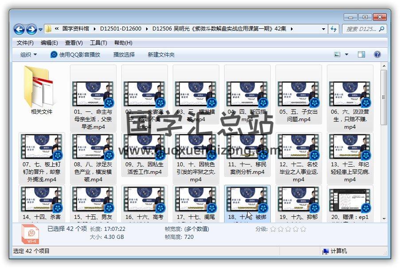Click the folder icon in address bar
Viewport: 400px width, 268px height.
pos(48,29)
